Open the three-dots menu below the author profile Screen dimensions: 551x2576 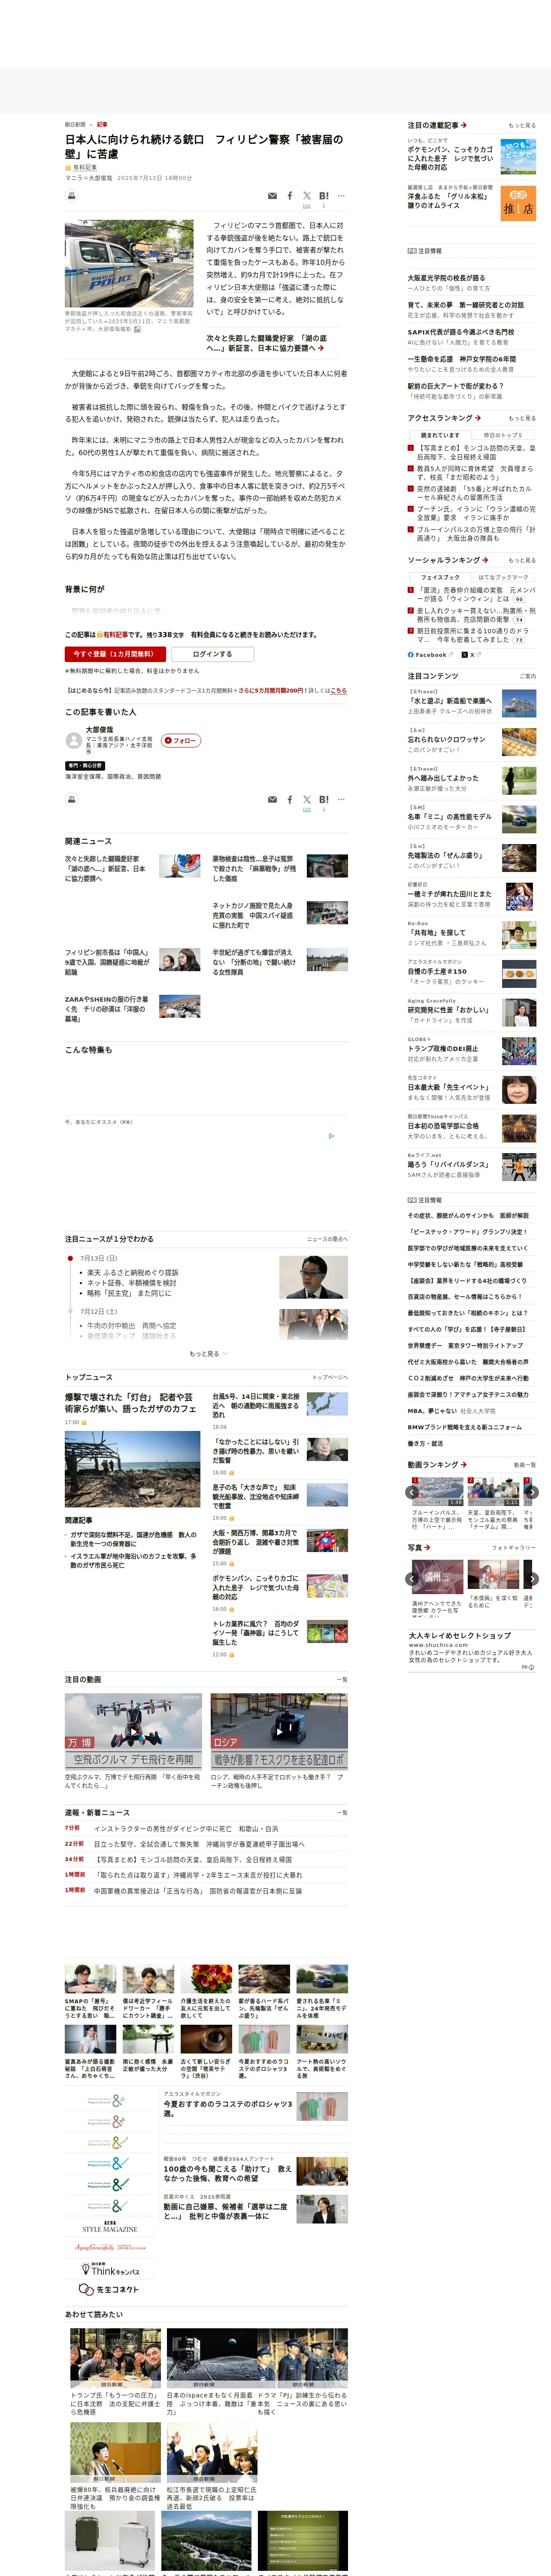pos(341,800)
